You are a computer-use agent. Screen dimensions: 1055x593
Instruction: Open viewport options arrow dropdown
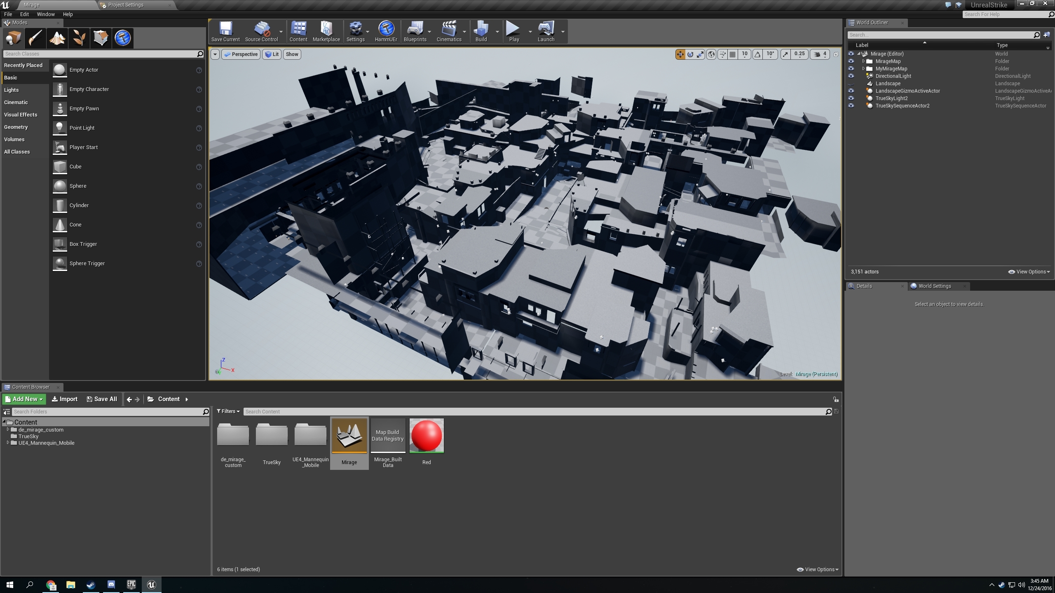click(x=215, y=54)
